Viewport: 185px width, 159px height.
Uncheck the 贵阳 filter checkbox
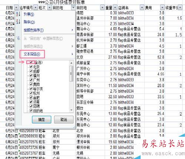[x=31, y=84]
